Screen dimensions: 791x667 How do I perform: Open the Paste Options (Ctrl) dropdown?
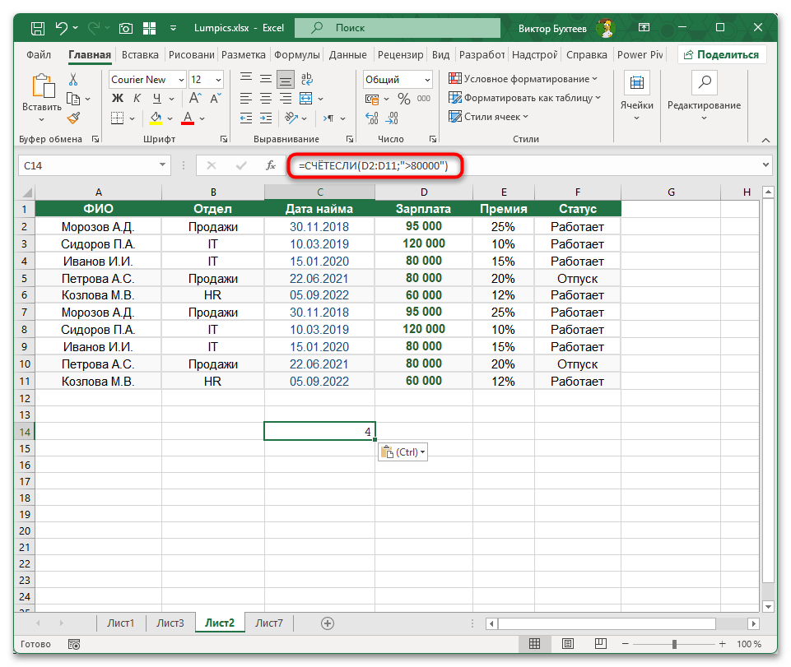(x=403, y=452)
